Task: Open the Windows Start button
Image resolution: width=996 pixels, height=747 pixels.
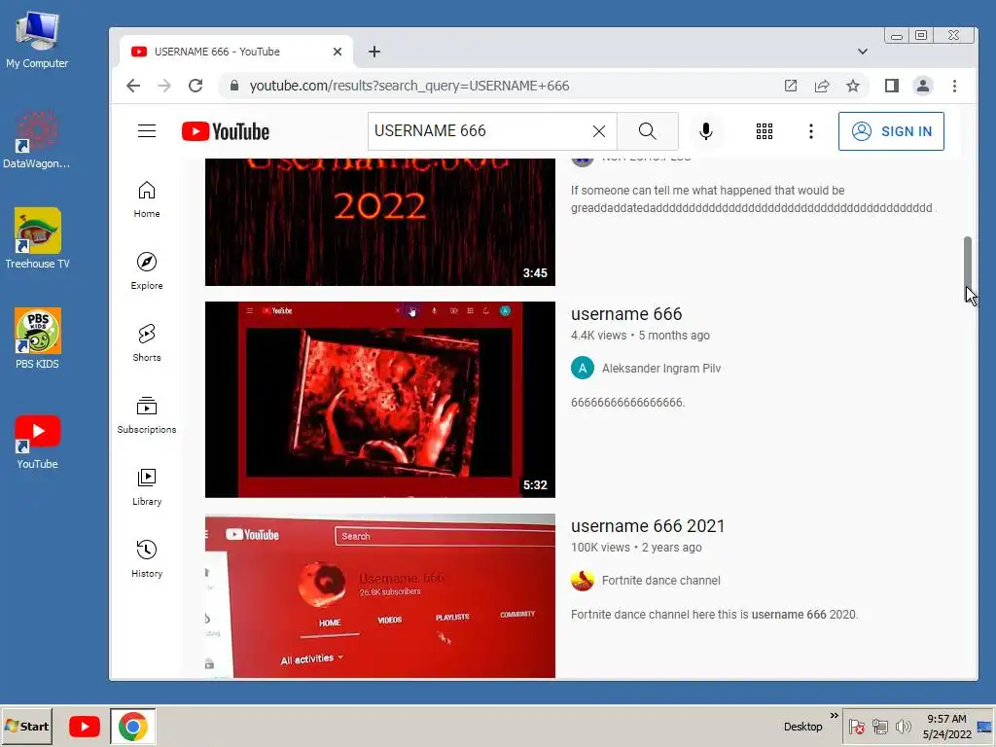Action: pos(26,726)
